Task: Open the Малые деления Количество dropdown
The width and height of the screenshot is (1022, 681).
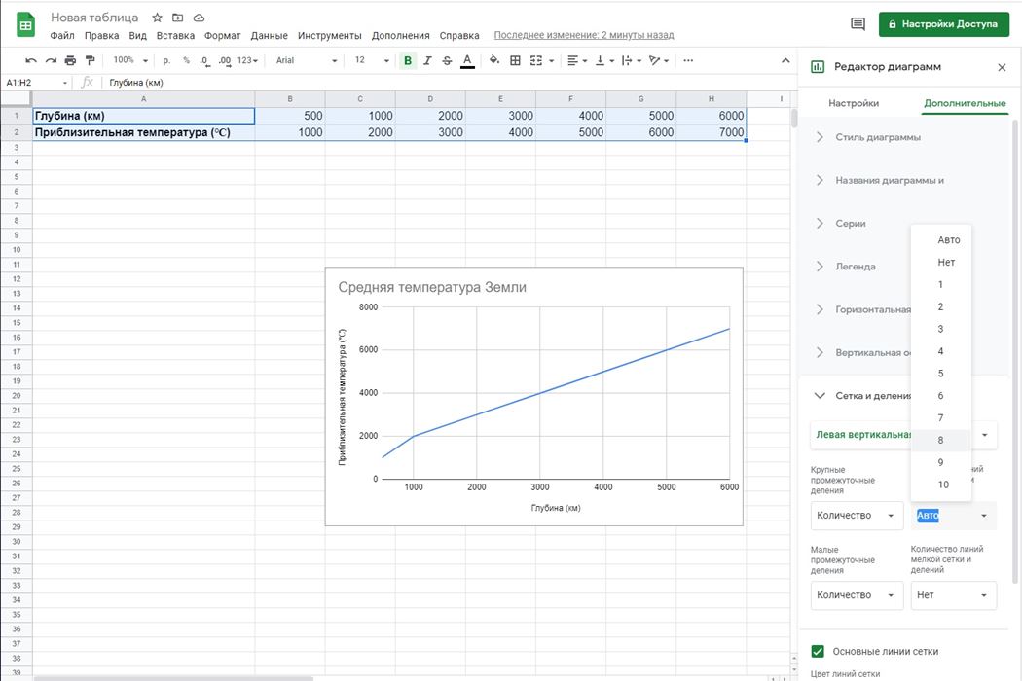Action: click(857, 595)
